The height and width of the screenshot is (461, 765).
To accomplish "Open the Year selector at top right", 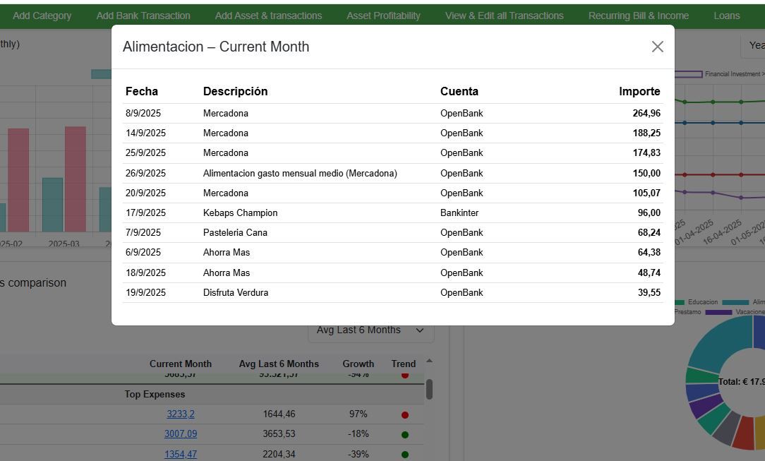I will click(757, 44).
